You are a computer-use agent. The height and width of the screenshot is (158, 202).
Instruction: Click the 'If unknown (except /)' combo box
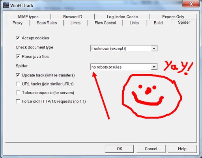click(123, 48)
